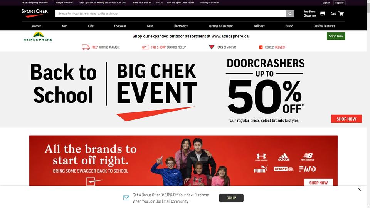The image size is (370, 208).
Task: Click the express delivery bag icon
Action: point(261,47)
